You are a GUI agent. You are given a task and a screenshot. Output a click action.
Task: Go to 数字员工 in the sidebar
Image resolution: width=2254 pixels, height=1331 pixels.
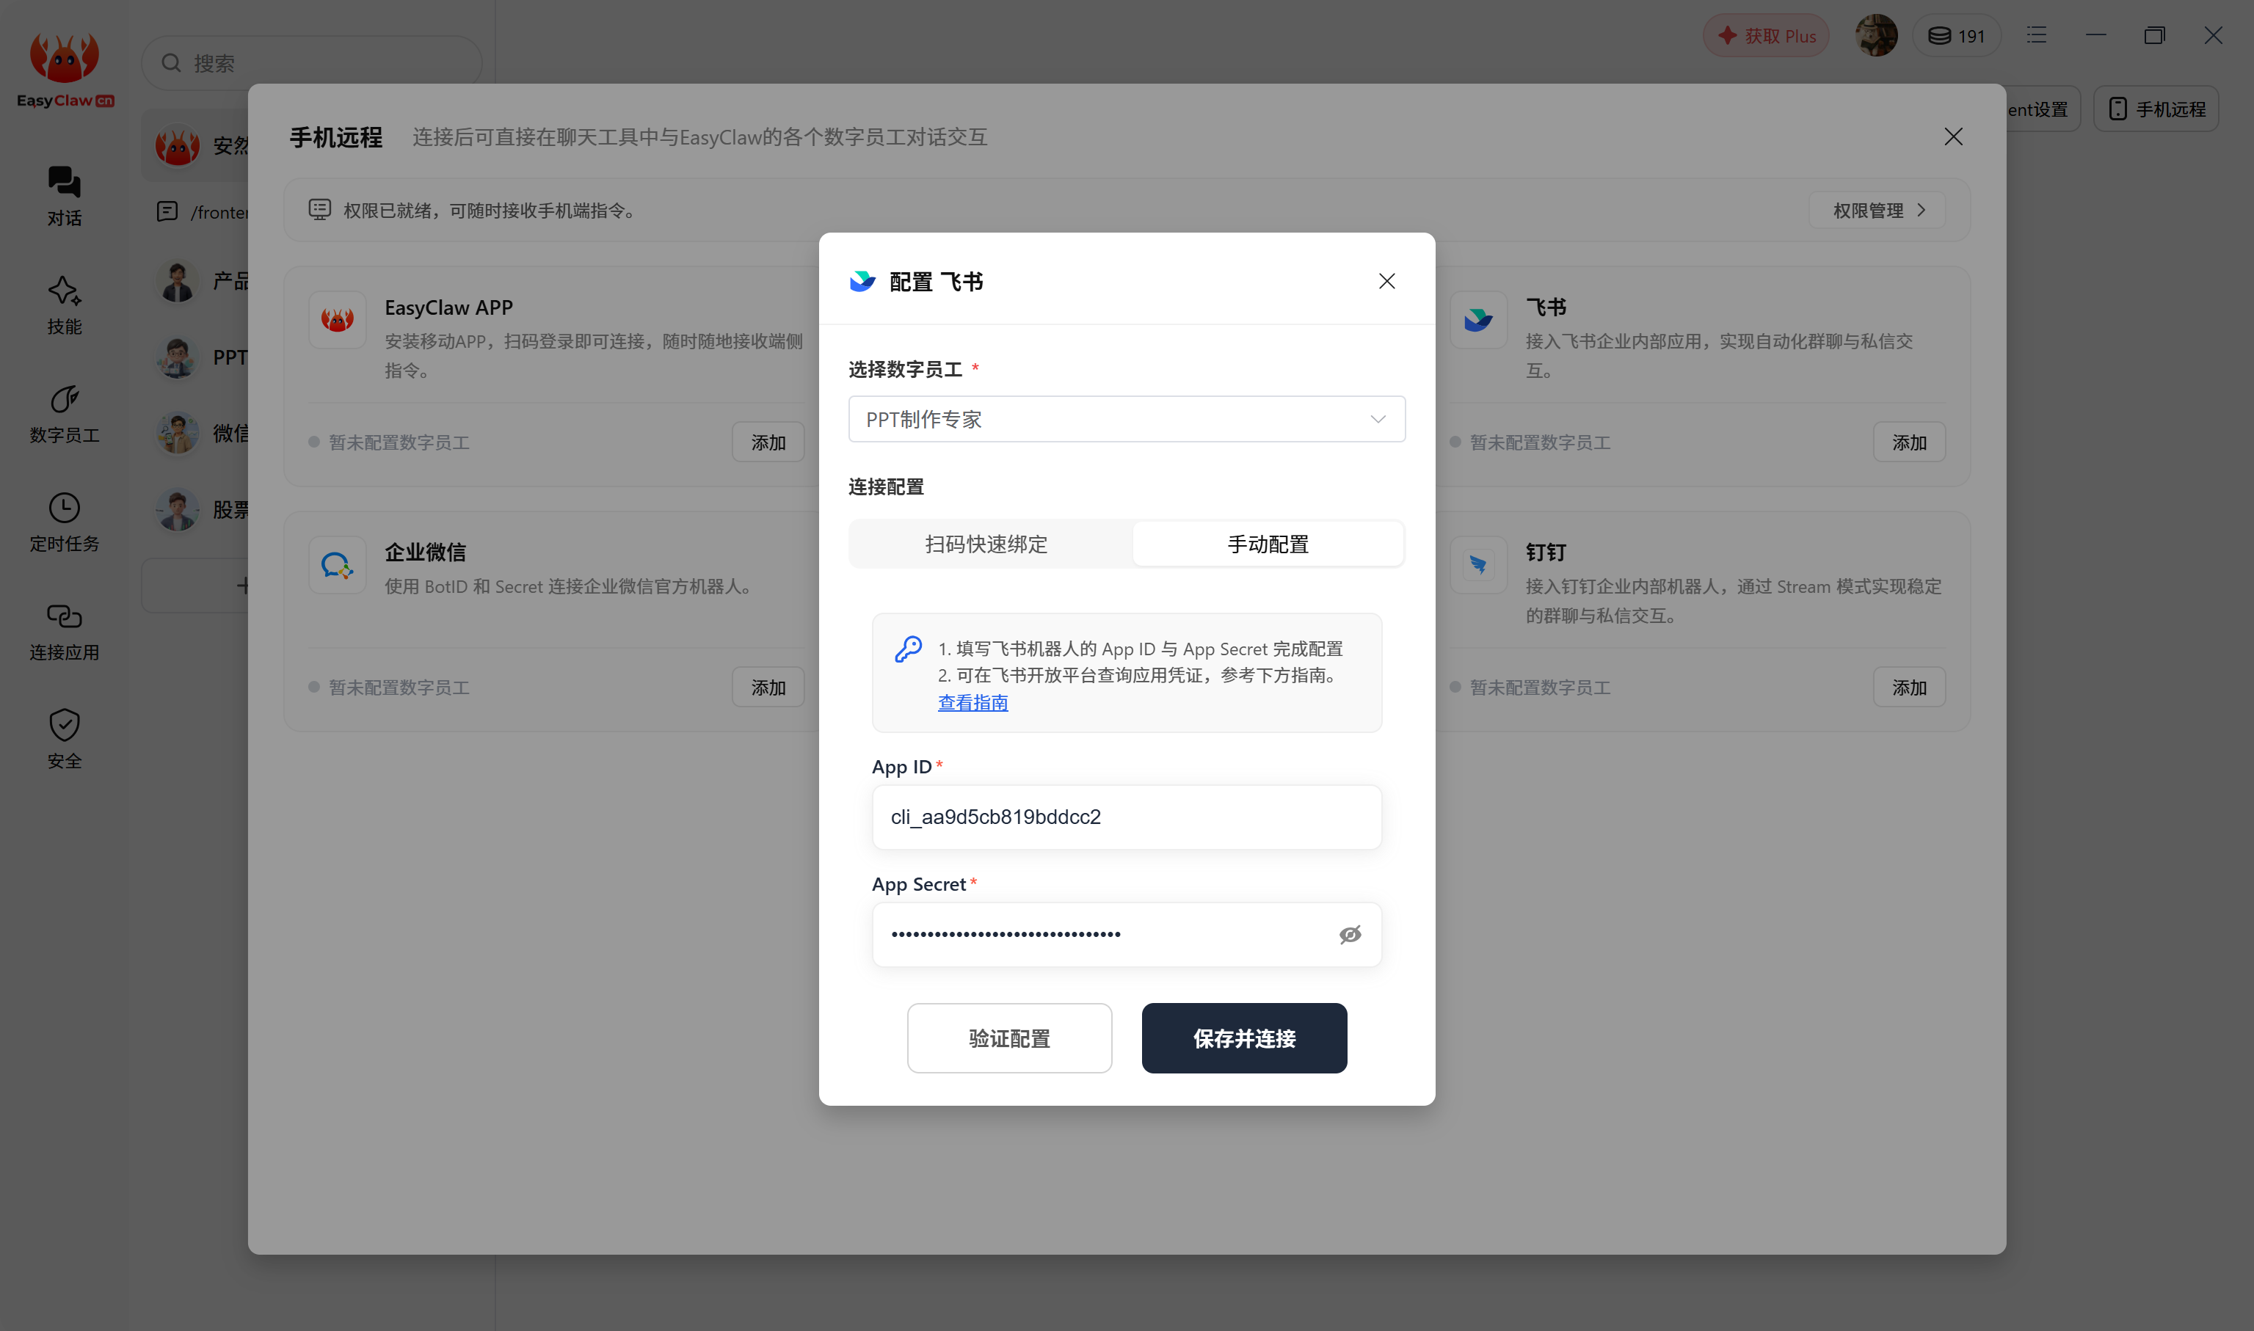pos(64,414)
